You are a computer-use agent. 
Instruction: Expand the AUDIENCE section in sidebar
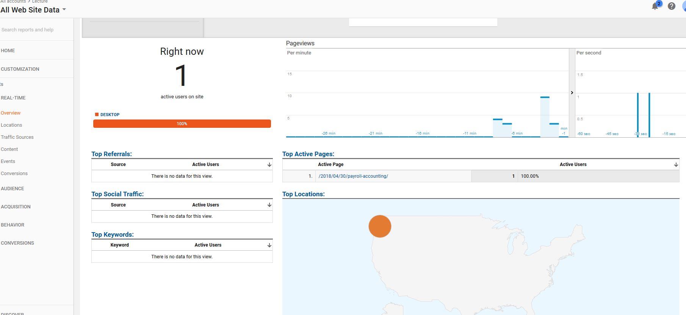click(13, 188)
